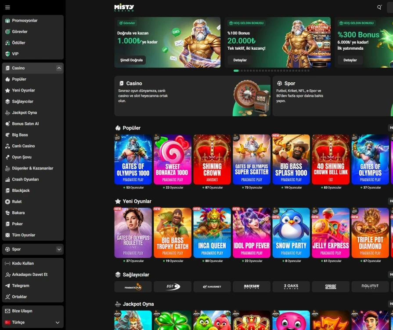Click the Telegram paper plane icon
This screenshot has width=393, height=330.
(x=7, y=286)
